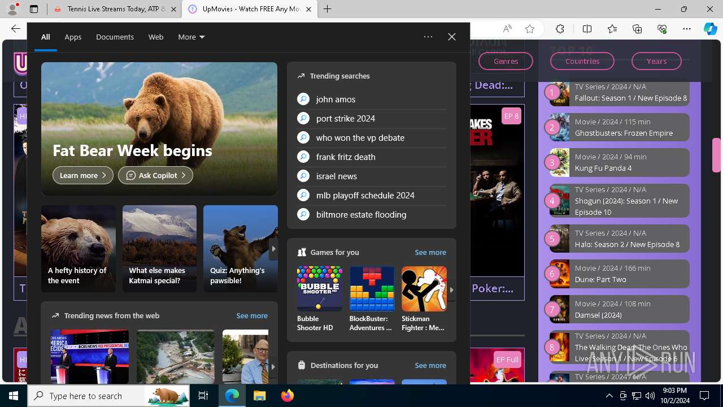
Task: Select the Apps search tab
Action: point(73,37)
